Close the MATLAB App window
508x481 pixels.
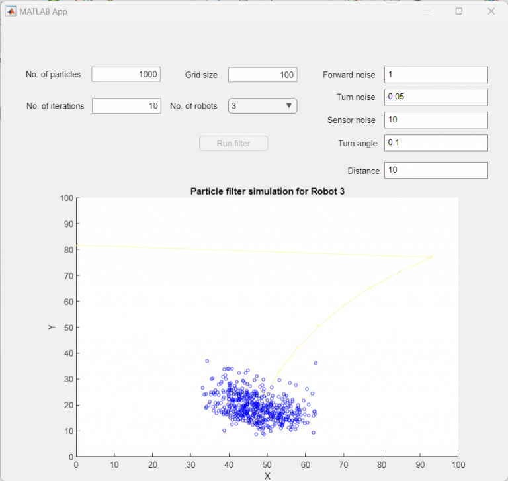(491, 11)
